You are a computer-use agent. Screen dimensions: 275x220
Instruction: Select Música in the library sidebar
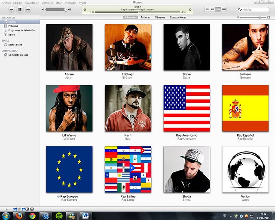point(20,22)
